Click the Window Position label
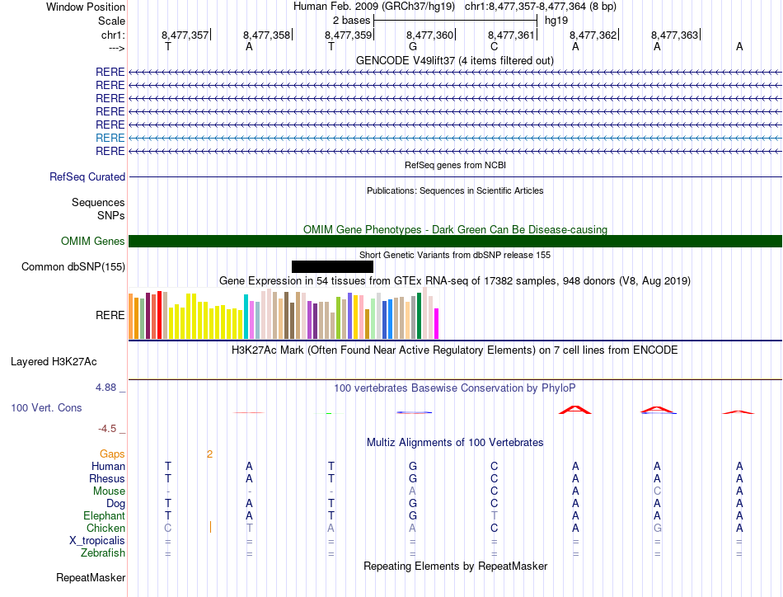Viewport: 783px width, 597px height. click(x=86, y=7)
